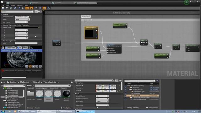Go back in Content Browser history
This screenshot has height=113, width=201.
(x=2, y=82)
